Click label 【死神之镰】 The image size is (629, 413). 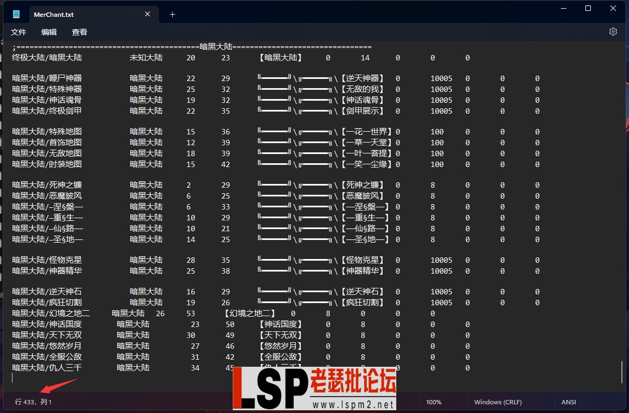coord(362,184)
